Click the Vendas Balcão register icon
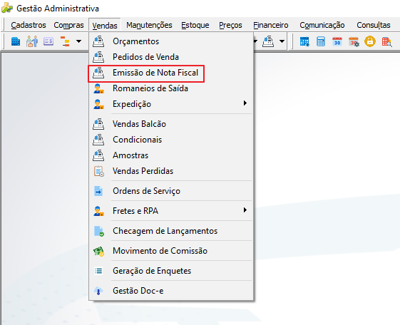This screenshot has width=400, height=325. tap(98, 124)
